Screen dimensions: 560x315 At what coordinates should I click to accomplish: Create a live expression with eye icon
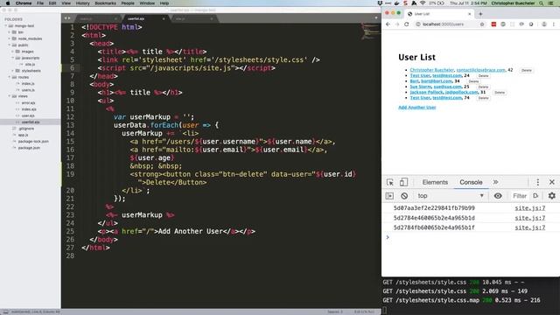[498, 196]
